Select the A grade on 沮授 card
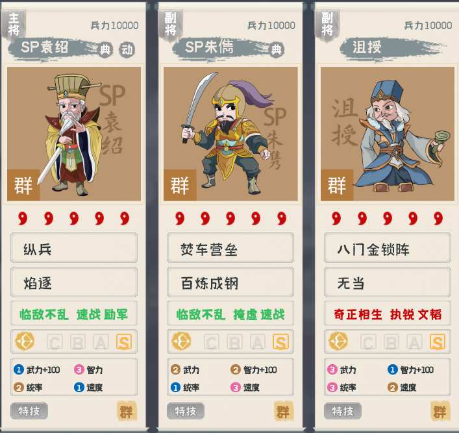Screen dimensions: 459x433 pyautogui.click(x=414, y=341)
